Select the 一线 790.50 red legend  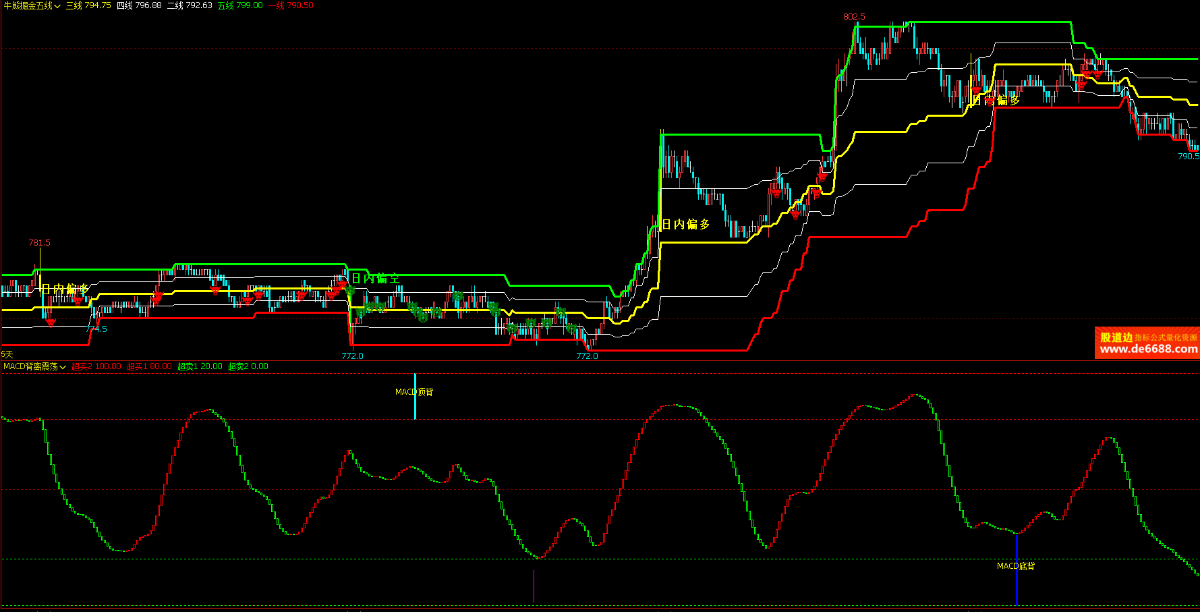tap(291, 5)
